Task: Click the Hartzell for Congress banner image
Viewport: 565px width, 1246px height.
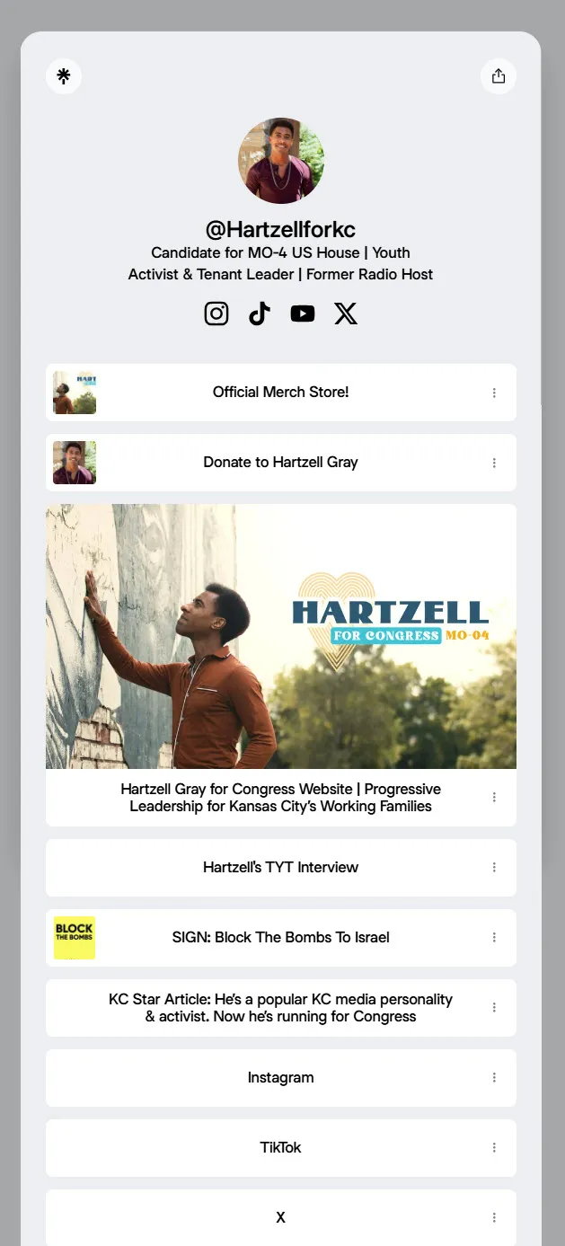Action: 281,636
